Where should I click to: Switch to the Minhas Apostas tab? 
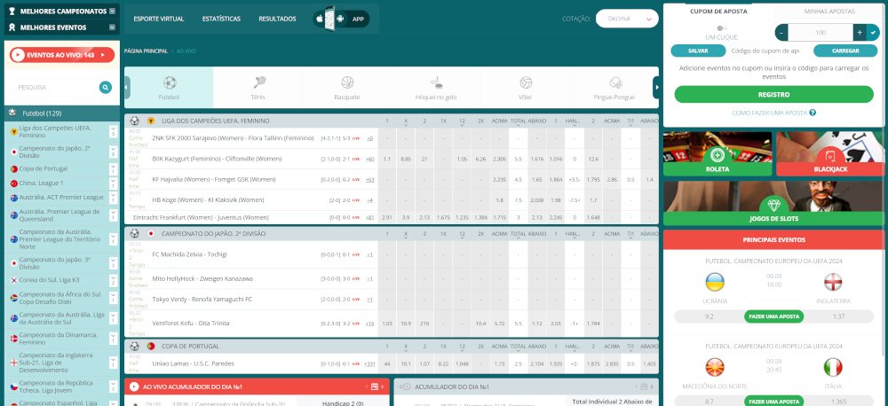829,11
